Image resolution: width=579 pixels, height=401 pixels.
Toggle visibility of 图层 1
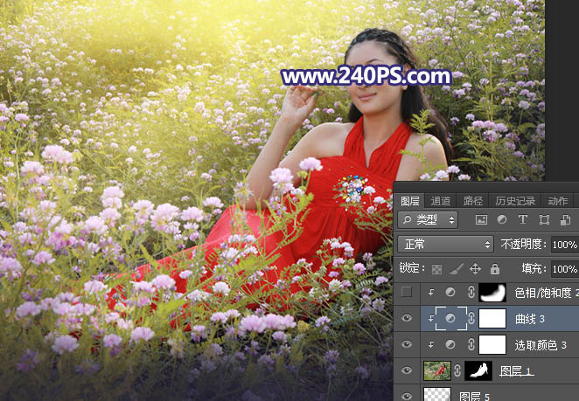click(406, 370)
